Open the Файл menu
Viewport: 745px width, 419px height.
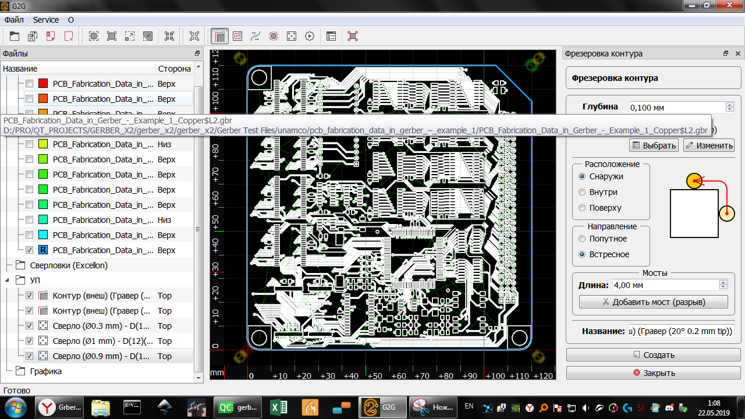[14, 20]
